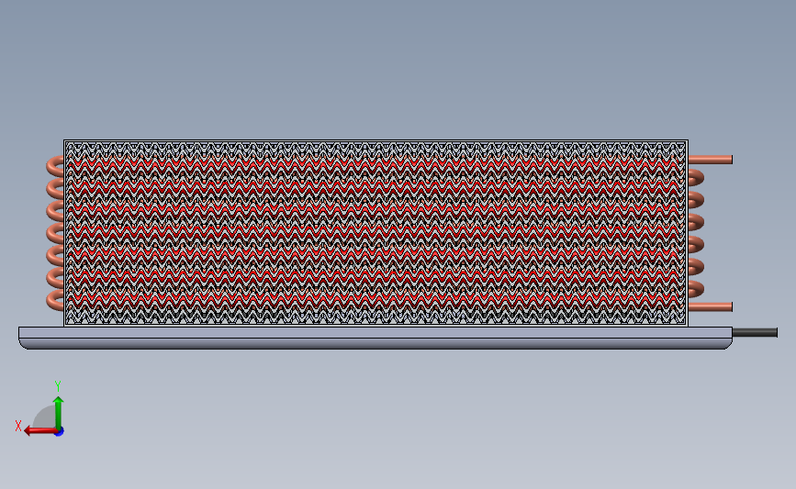Select the drain pan tray beneath the coil
796x489 pixels.
point(376,338)
